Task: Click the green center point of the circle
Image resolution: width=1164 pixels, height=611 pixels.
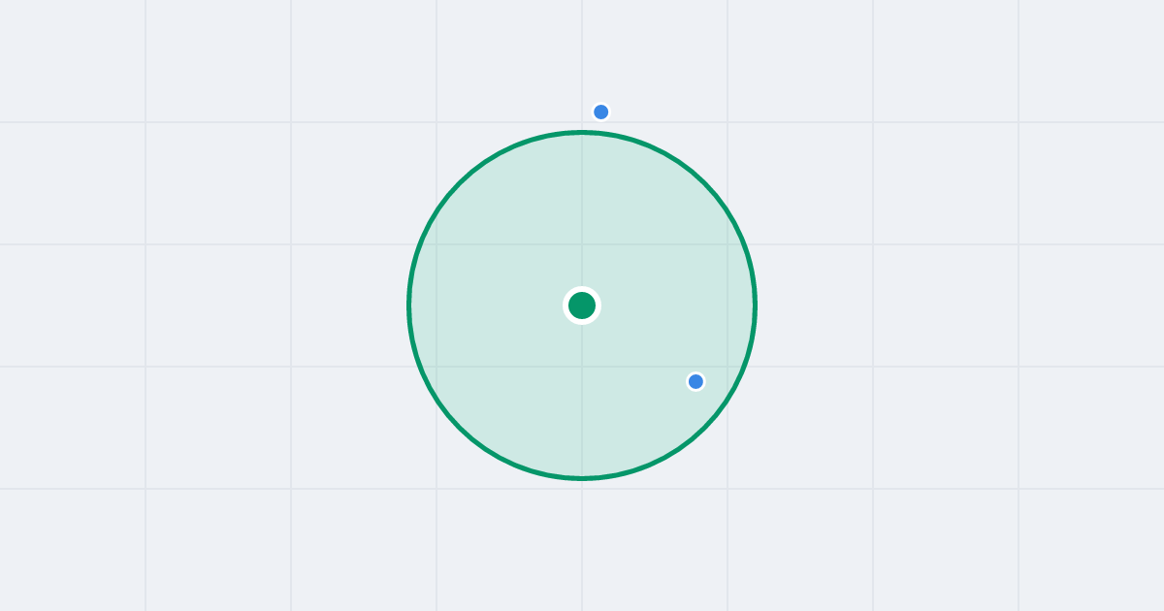Action: coord(582,305)
